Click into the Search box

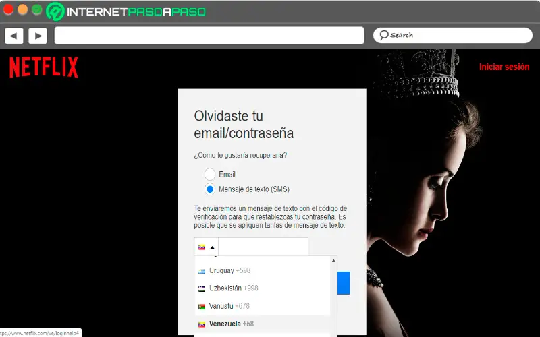453,36
